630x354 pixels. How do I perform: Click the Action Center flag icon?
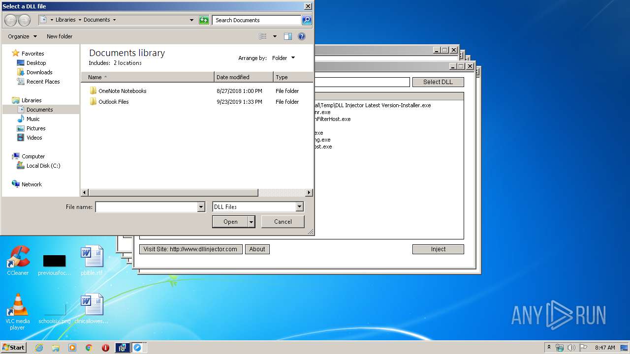click(x=583, y=348)
